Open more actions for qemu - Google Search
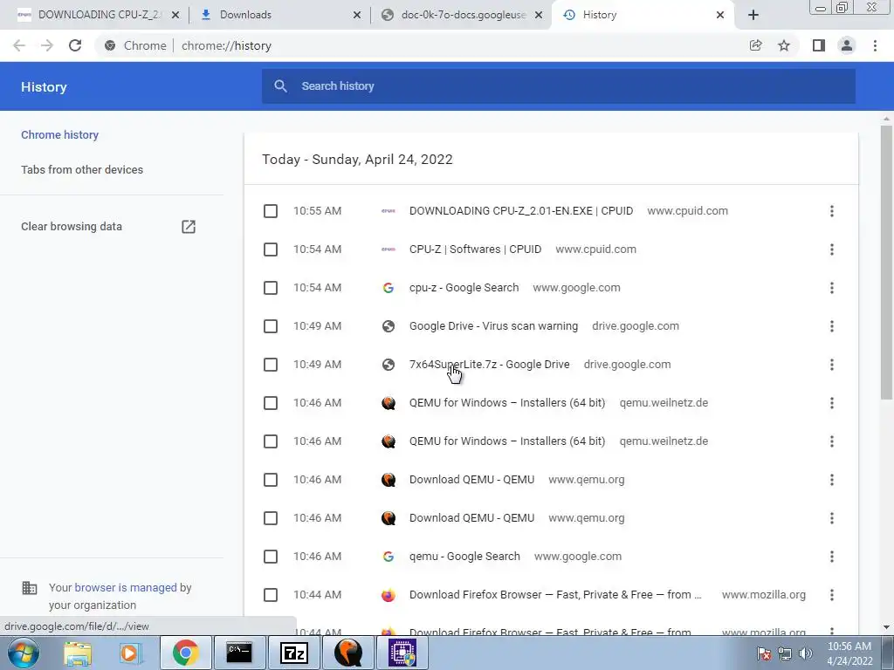894x670 pixels. click(832, 557)
